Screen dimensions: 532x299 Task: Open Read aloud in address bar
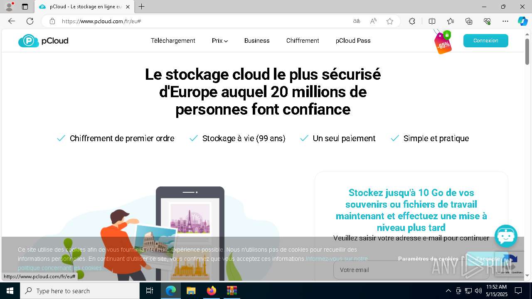[x=373, y=21]
